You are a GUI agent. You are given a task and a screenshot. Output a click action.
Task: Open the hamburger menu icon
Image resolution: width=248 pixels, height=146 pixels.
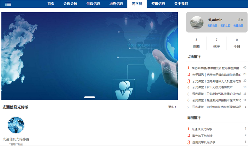click(8, 4)
